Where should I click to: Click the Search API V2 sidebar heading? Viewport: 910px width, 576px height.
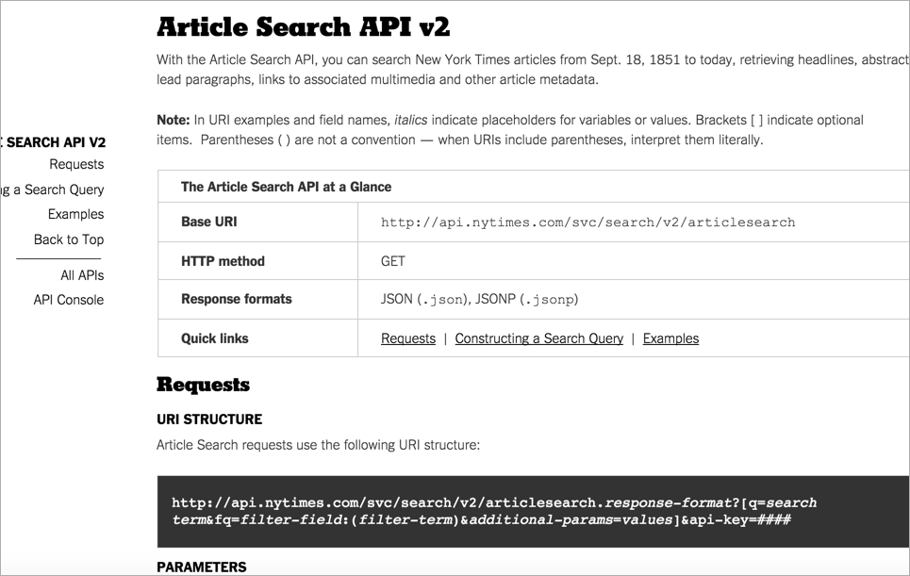click(54, 142)
